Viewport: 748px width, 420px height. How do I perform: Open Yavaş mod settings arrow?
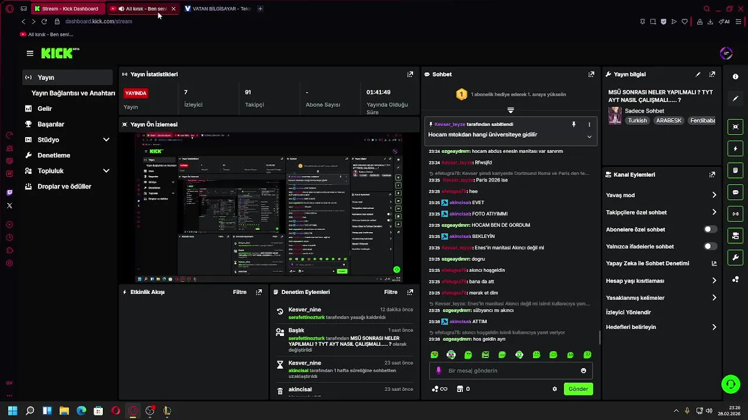pyautogui.click(x=714, y=195)
